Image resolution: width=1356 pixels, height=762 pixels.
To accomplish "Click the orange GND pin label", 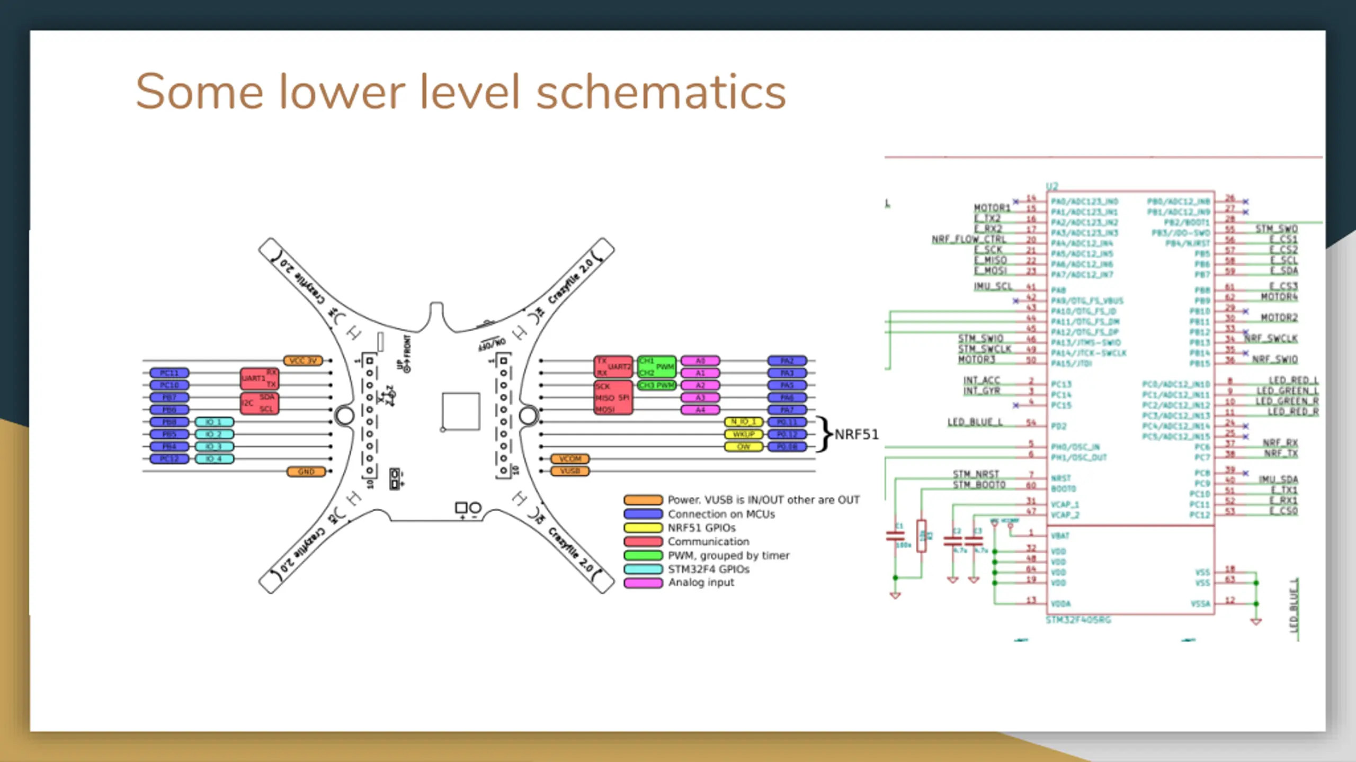I will (306, 471).
